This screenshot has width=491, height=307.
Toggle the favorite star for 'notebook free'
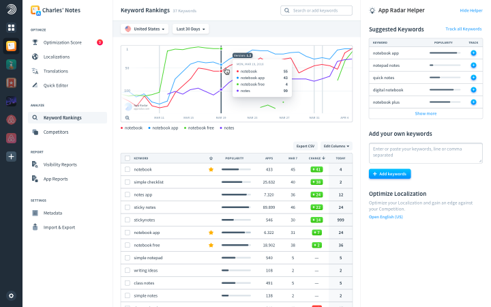tap(211, 245)
